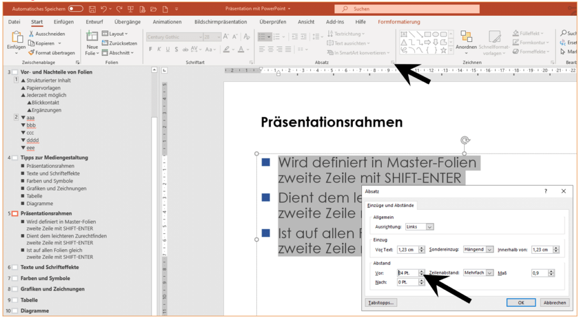
Task: Click the Redo arrow icon
Action: [x=119, y=9]
